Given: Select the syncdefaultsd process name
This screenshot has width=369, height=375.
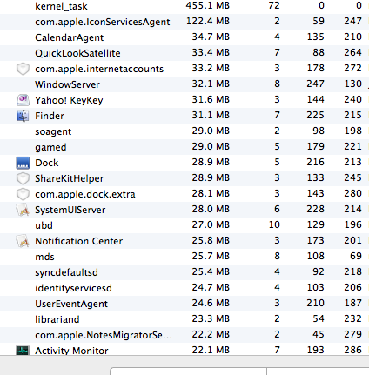Looking at the screenshot, I should coord(66,272).
